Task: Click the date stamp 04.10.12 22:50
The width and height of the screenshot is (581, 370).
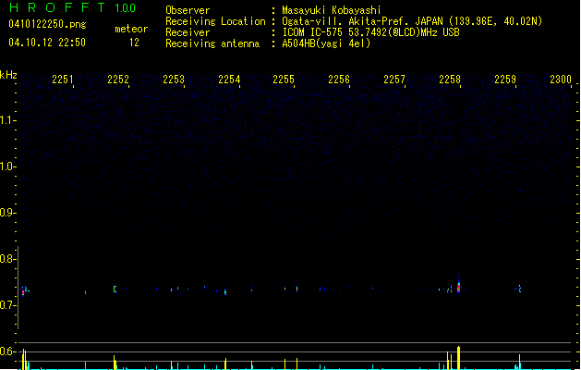Action: [47, 43]
